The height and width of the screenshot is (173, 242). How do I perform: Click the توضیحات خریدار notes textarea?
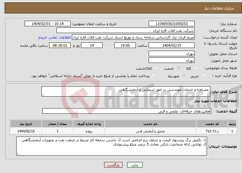(111, 146)
